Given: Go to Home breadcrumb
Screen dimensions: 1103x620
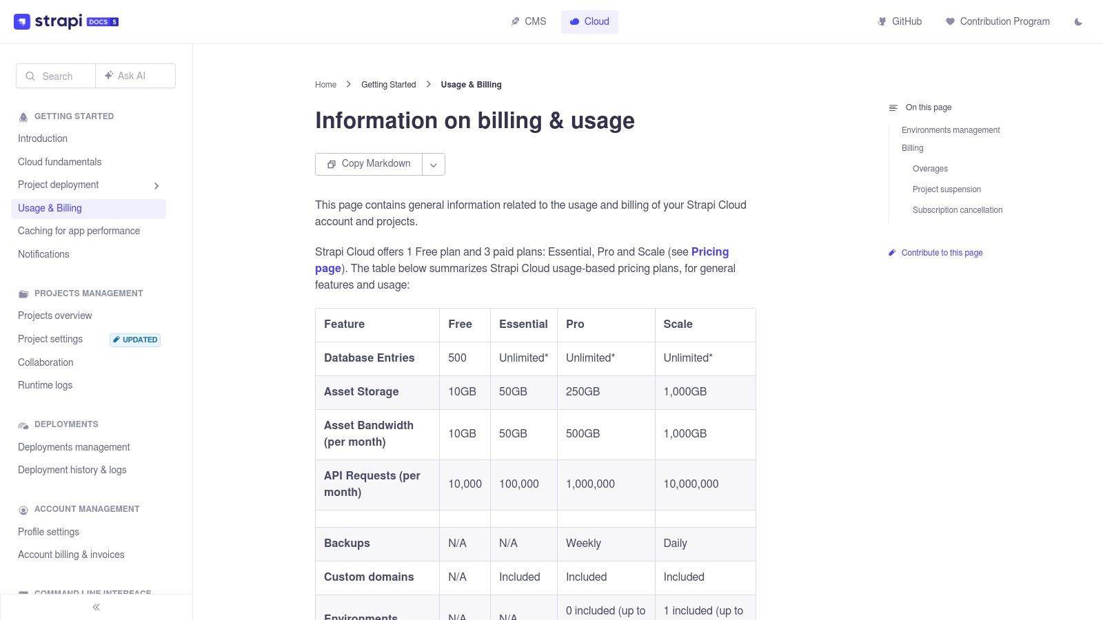Looking at the screenshot, I should [x=325, y=85].
